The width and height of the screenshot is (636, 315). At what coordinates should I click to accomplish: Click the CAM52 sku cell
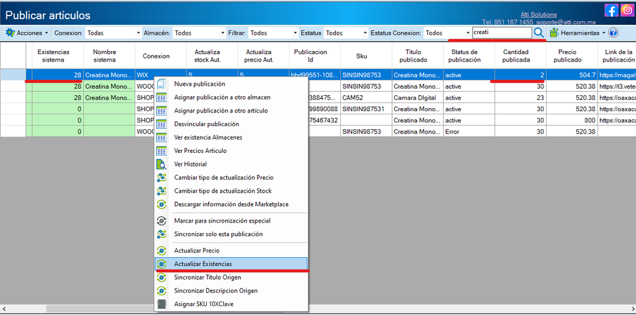366,98
